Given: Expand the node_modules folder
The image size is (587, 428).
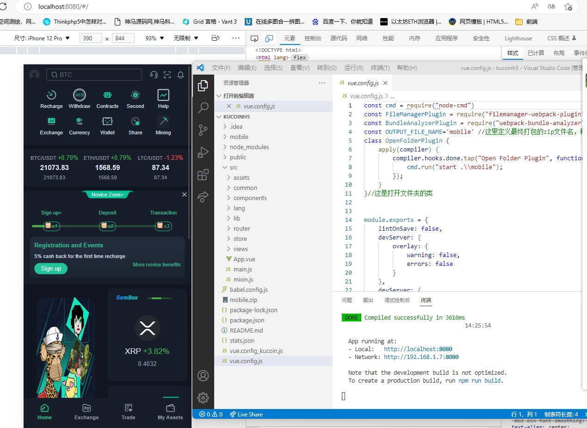Looking at the screenshot, I should (x=249, y=147).
